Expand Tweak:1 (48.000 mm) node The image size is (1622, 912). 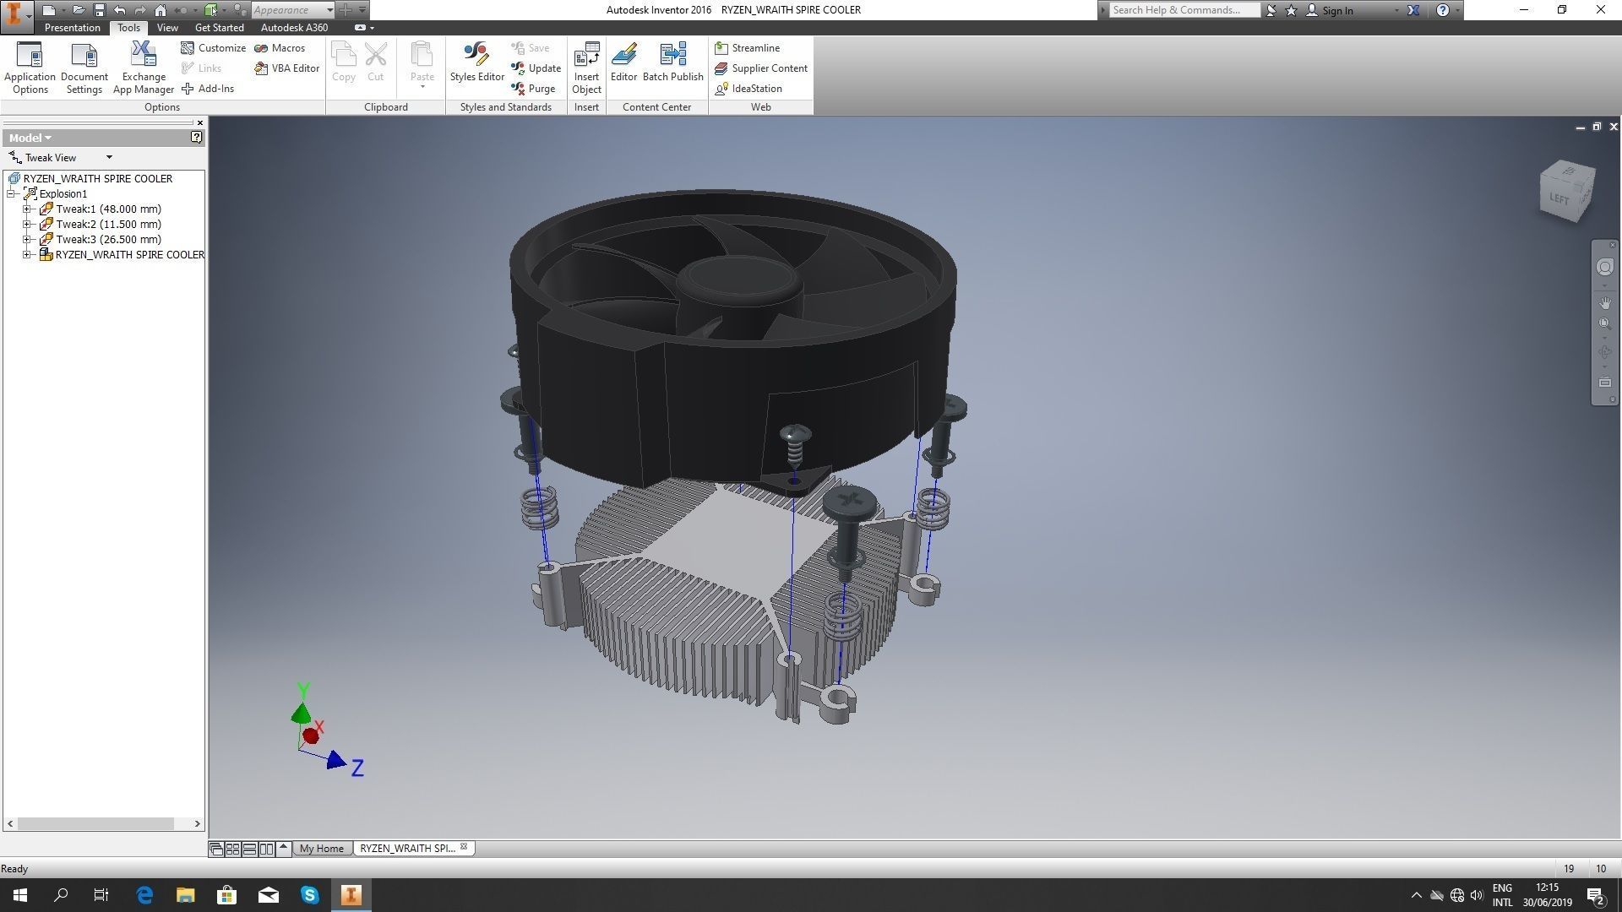pos(27,209)
